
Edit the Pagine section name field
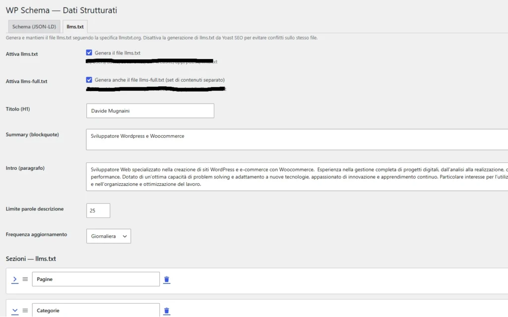click(96, 279)
